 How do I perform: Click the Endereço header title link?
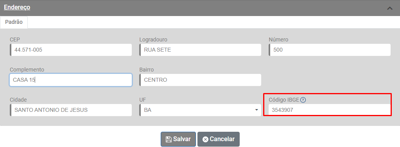coord(17,7)
